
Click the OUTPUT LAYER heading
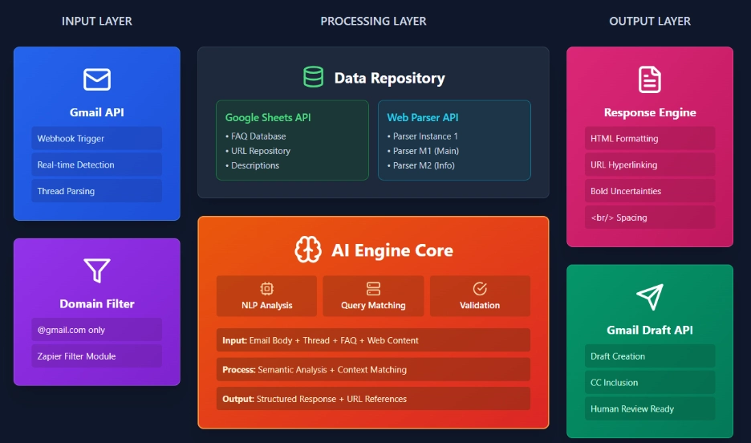click(650, 21)
